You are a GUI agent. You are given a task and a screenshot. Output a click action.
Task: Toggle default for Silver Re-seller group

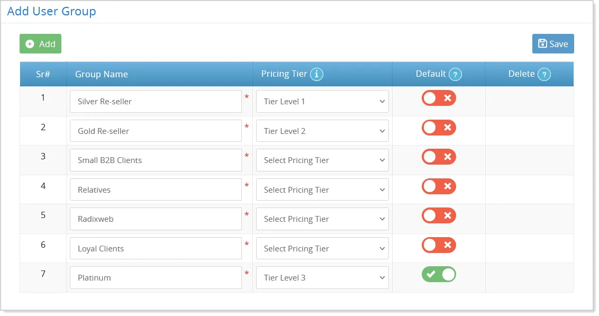point(439,98)
